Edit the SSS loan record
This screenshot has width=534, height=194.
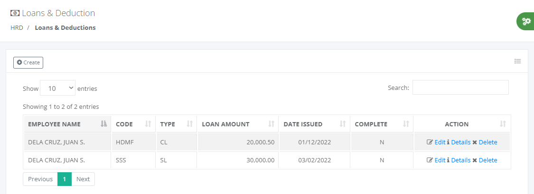point(440,160)
